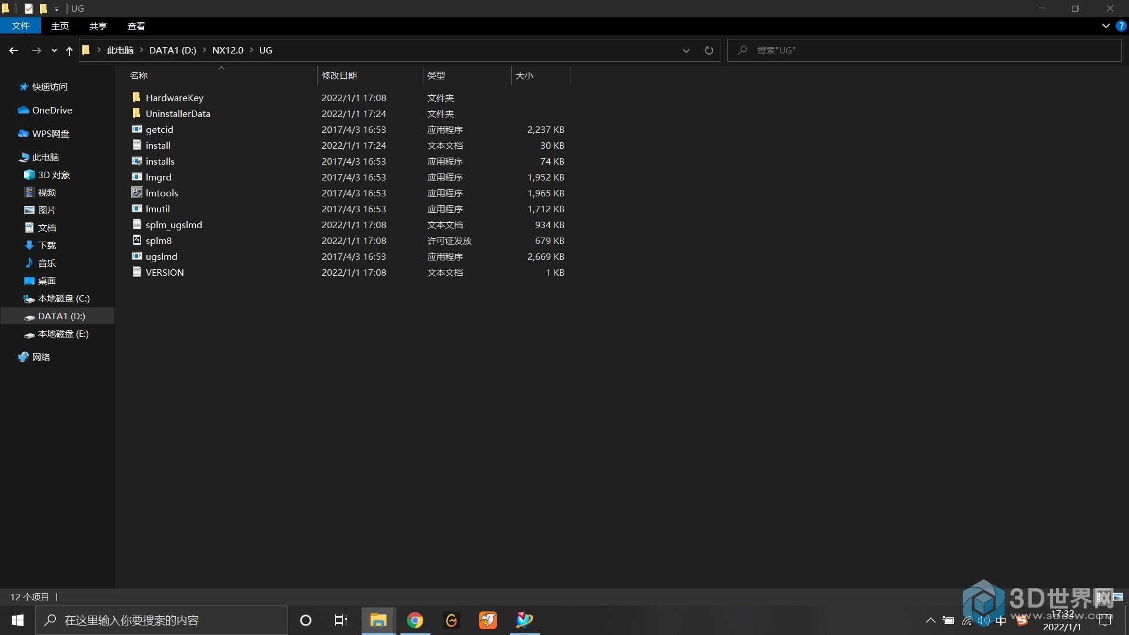Screen dimensions: 1129x635
Task: Select the lmgrd application icon
Action: pos(136,177)
